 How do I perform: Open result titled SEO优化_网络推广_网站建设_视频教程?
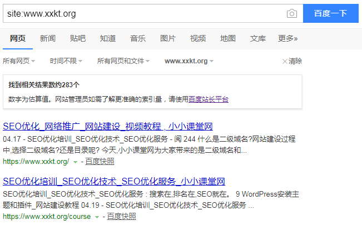(107, 127)
